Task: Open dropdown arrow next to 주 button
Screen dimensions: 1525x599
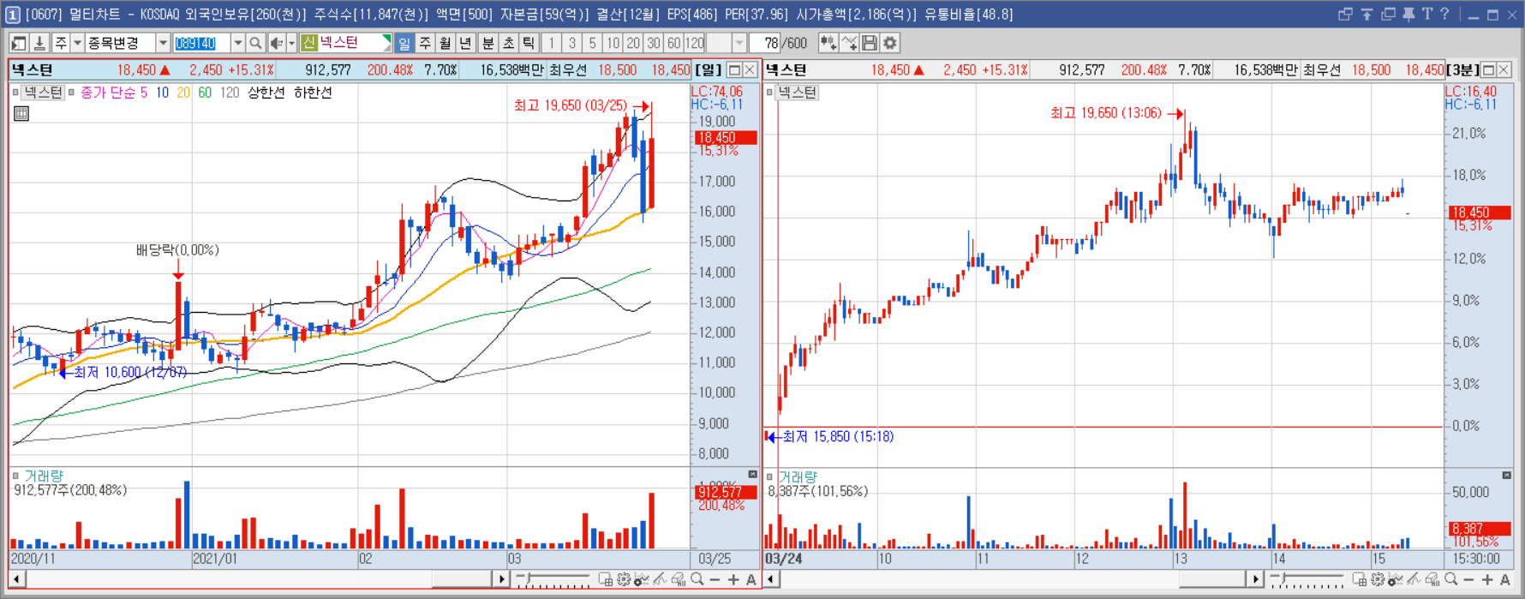Action: coord(77,43)
